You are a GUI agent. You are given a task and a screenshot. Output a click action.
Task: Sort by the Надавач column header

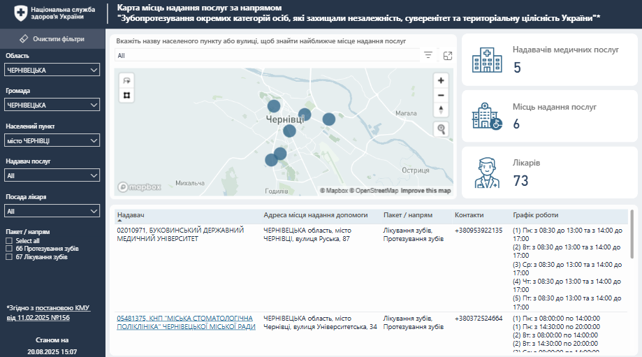[131, 215]
